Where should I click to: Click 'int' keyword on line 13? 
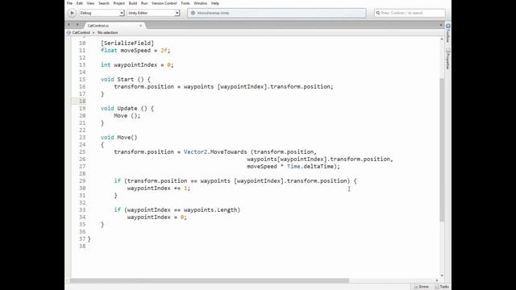pyautogui.click(x=106, y=64)
